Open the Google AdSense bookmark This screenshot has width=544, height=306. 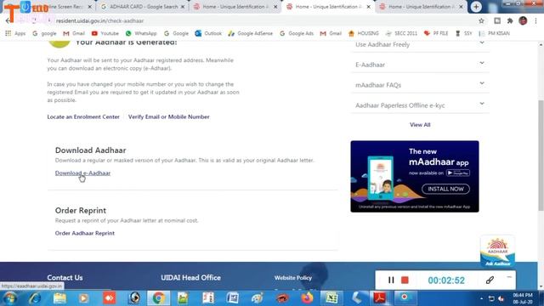(x=251, y=33)
